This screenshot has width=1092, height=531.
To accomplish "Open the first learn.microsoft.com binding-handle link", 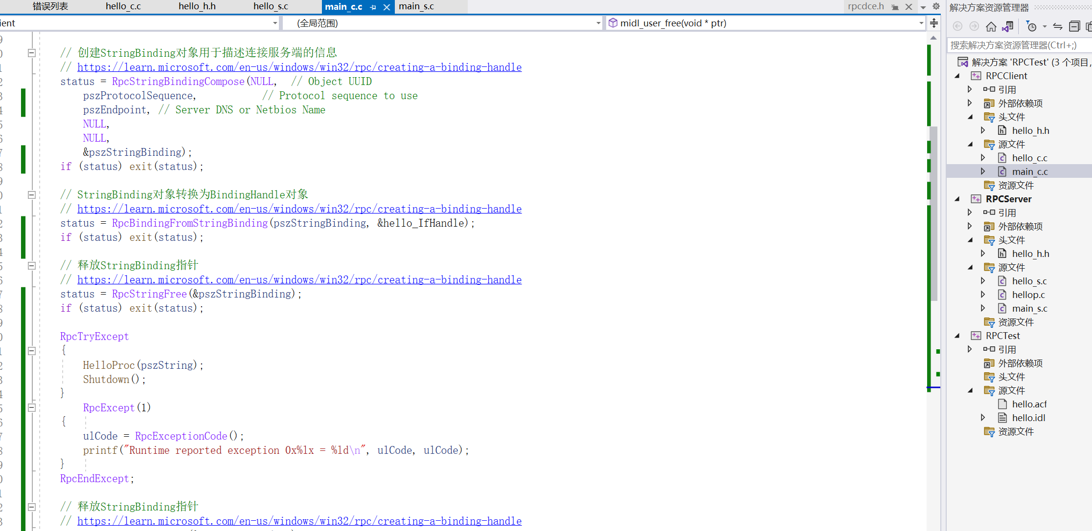I will 299,67.
